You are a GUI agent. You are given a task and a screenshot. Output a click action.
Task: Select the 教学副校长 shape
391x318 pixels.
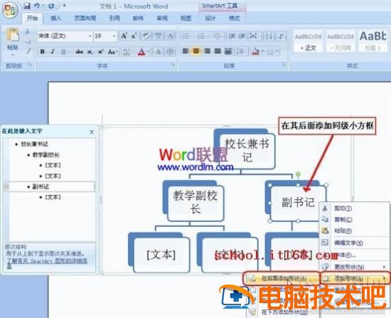coord(195,203)
